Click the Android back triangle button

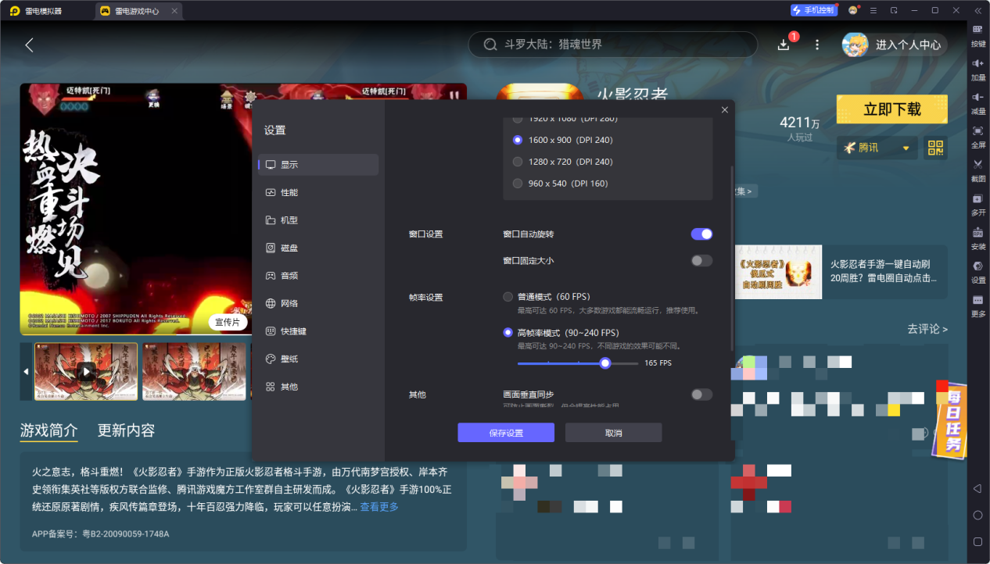[977, 488]
